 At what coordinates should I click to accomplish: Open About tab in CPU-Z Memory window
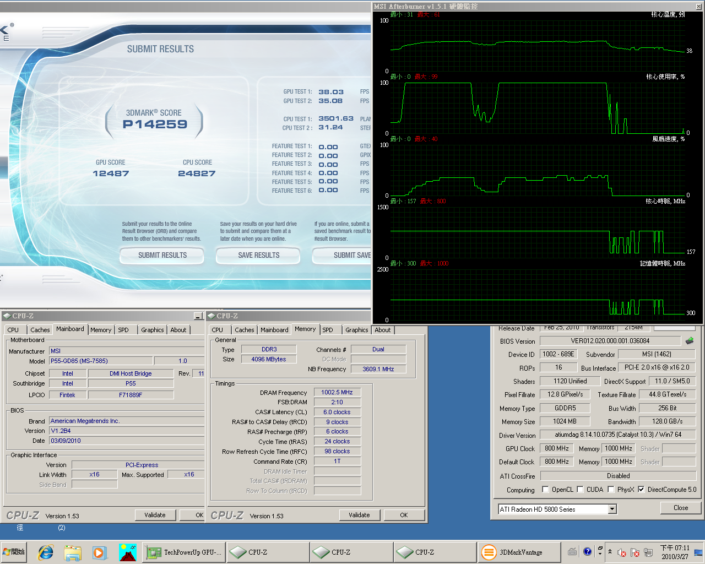point(382,330)
